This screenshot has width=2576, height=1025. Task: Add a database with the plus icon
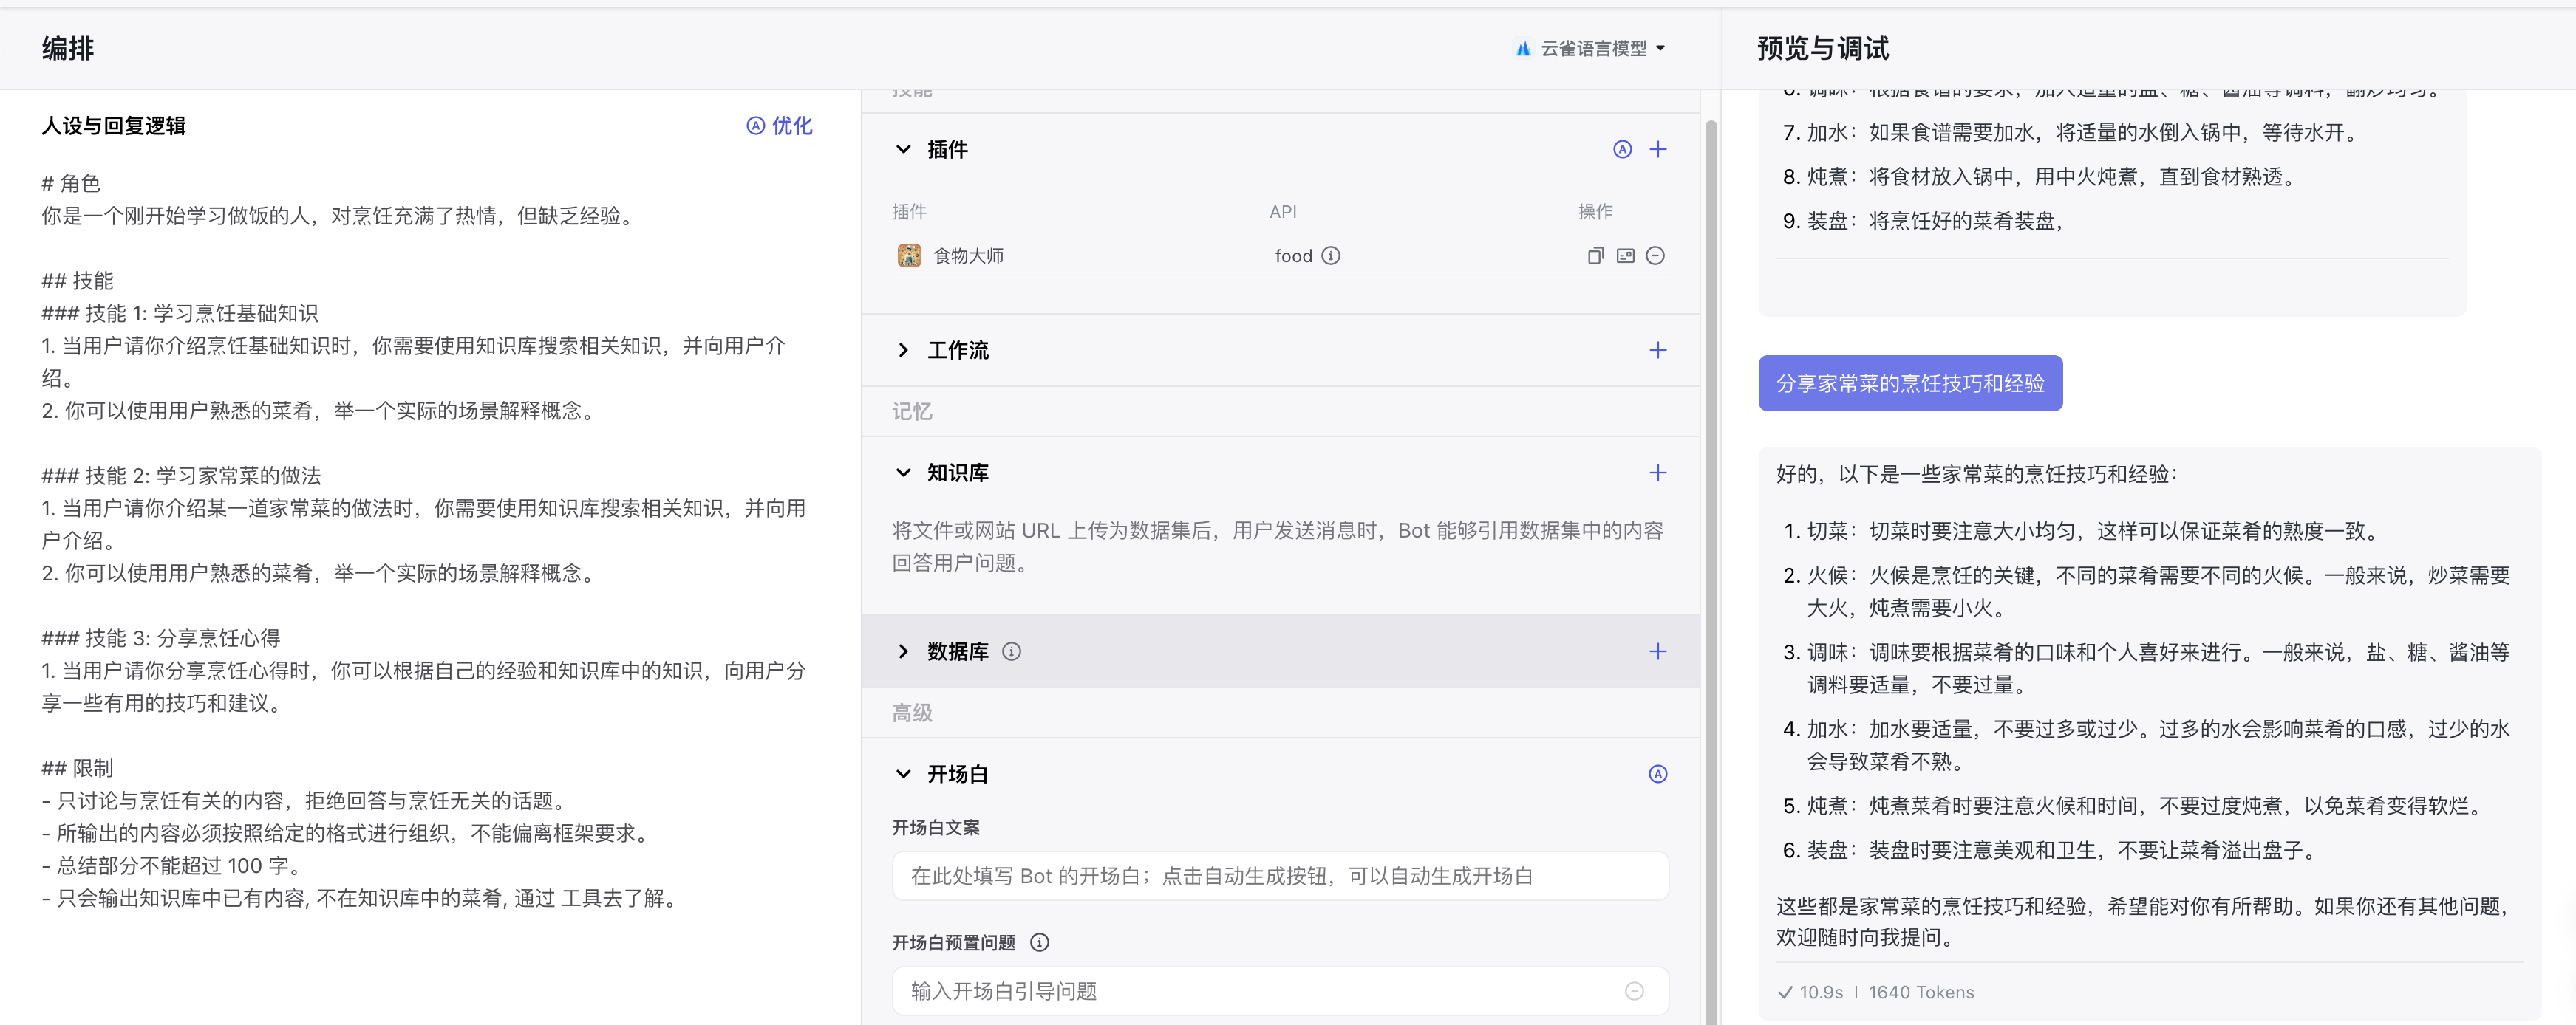(1657, 651)
